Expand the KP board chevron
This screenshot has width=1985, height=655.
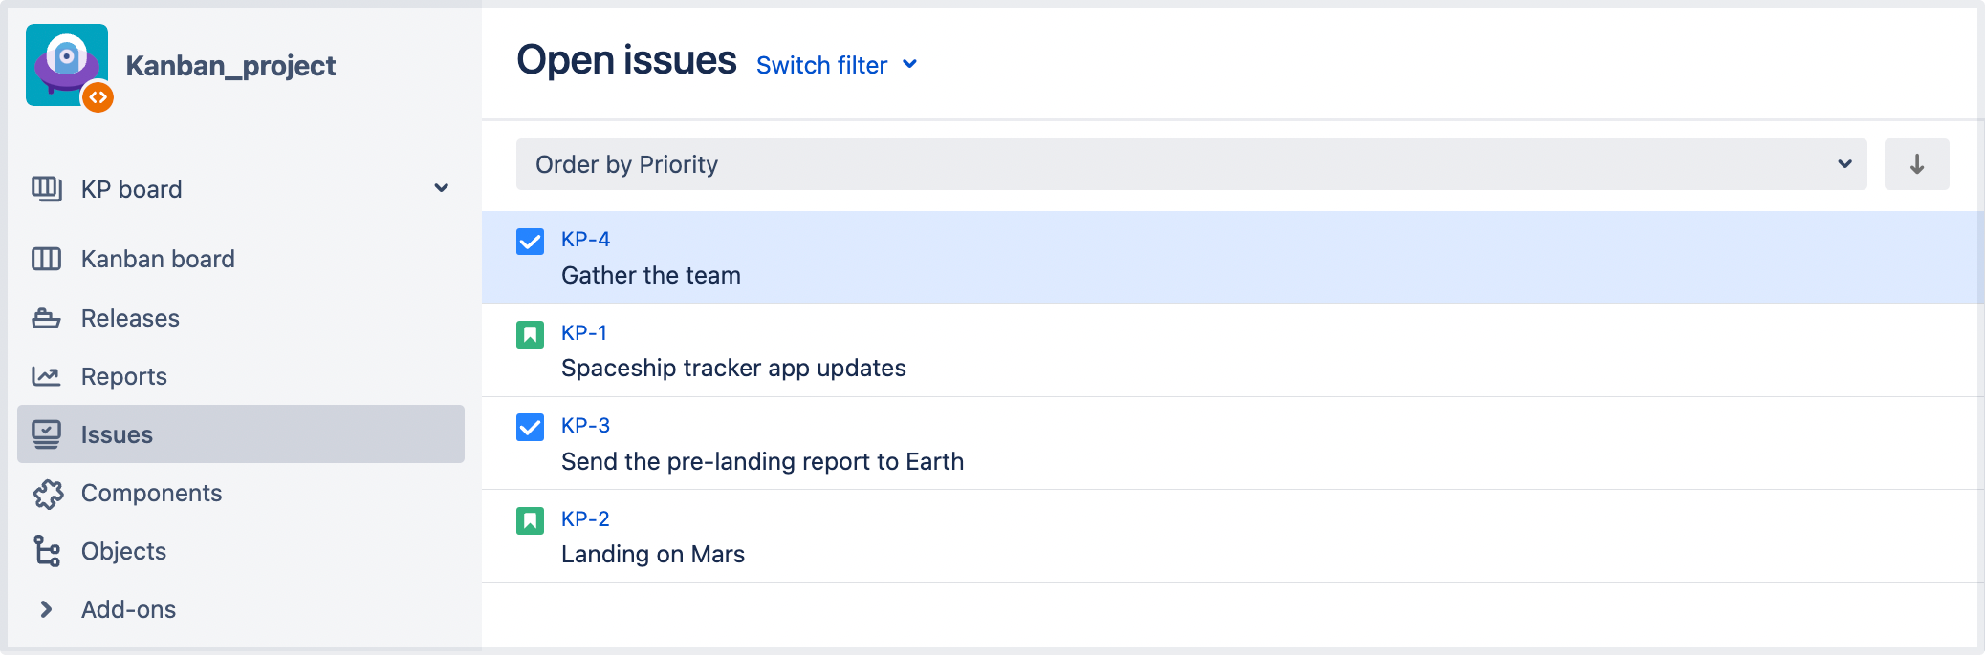pos(441,188)
